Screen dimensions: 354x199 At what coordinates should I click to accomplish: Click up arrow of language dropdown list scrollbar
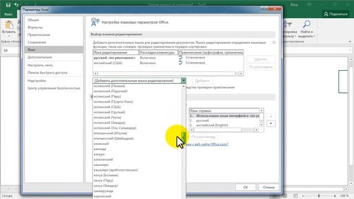click(x=184, y=86)
